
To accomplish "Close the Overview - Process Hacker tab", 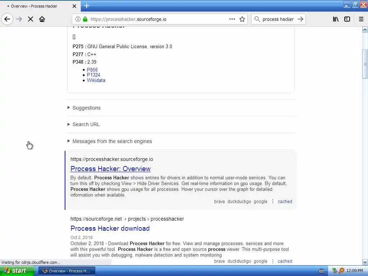I will (74, 6).
